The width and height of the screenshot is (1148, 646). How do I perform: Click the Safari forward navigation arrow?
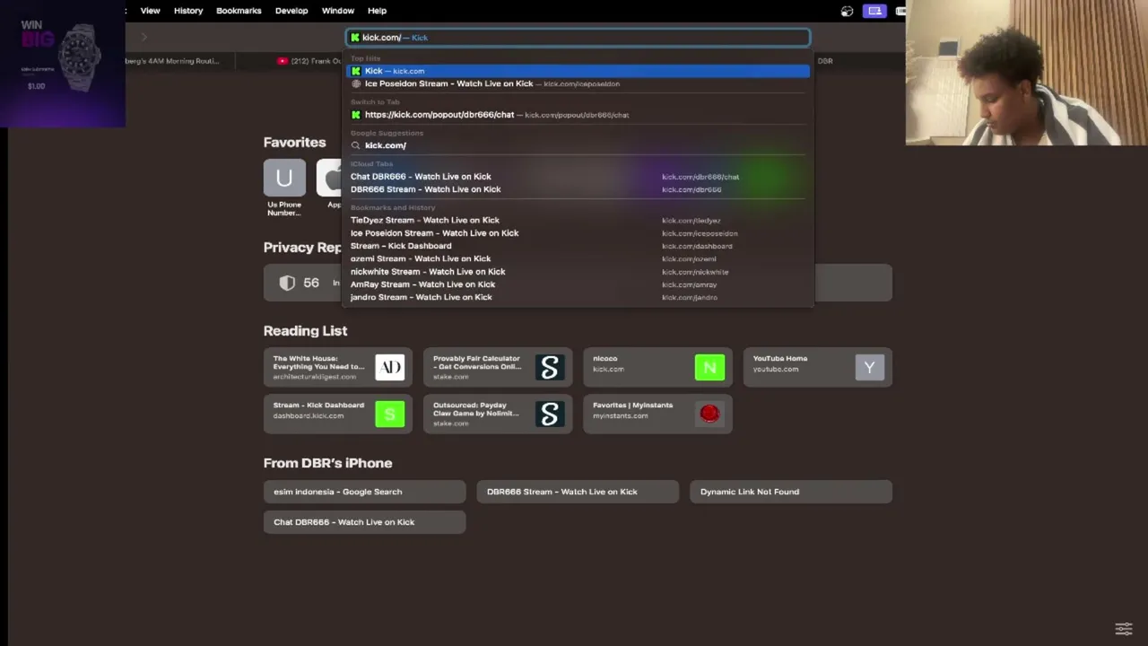(143, 37)
